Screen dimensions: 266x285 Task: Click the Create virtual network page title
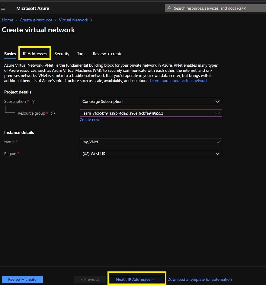pos(38,30)
